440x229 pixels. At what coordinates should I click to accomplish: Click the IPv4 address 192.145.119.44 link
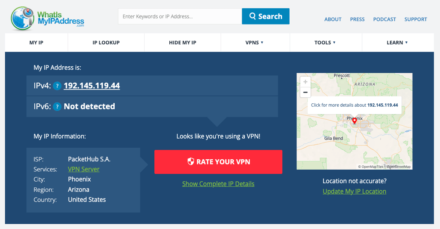coord(92,86)
